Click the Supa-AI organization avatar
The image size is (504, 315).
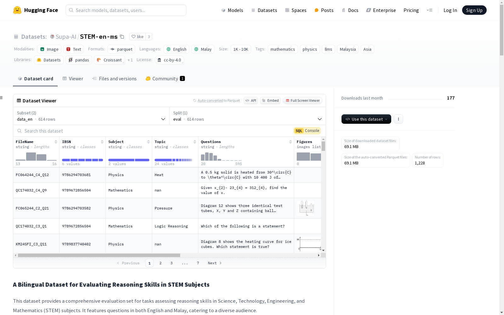pyautogui.click(x=52, y=37)
